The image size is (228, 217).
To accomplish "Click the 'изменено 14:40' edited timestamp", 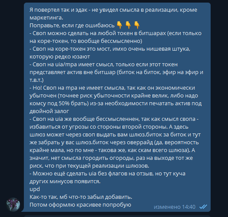I will pyautogui.click(x=175, y=207).
